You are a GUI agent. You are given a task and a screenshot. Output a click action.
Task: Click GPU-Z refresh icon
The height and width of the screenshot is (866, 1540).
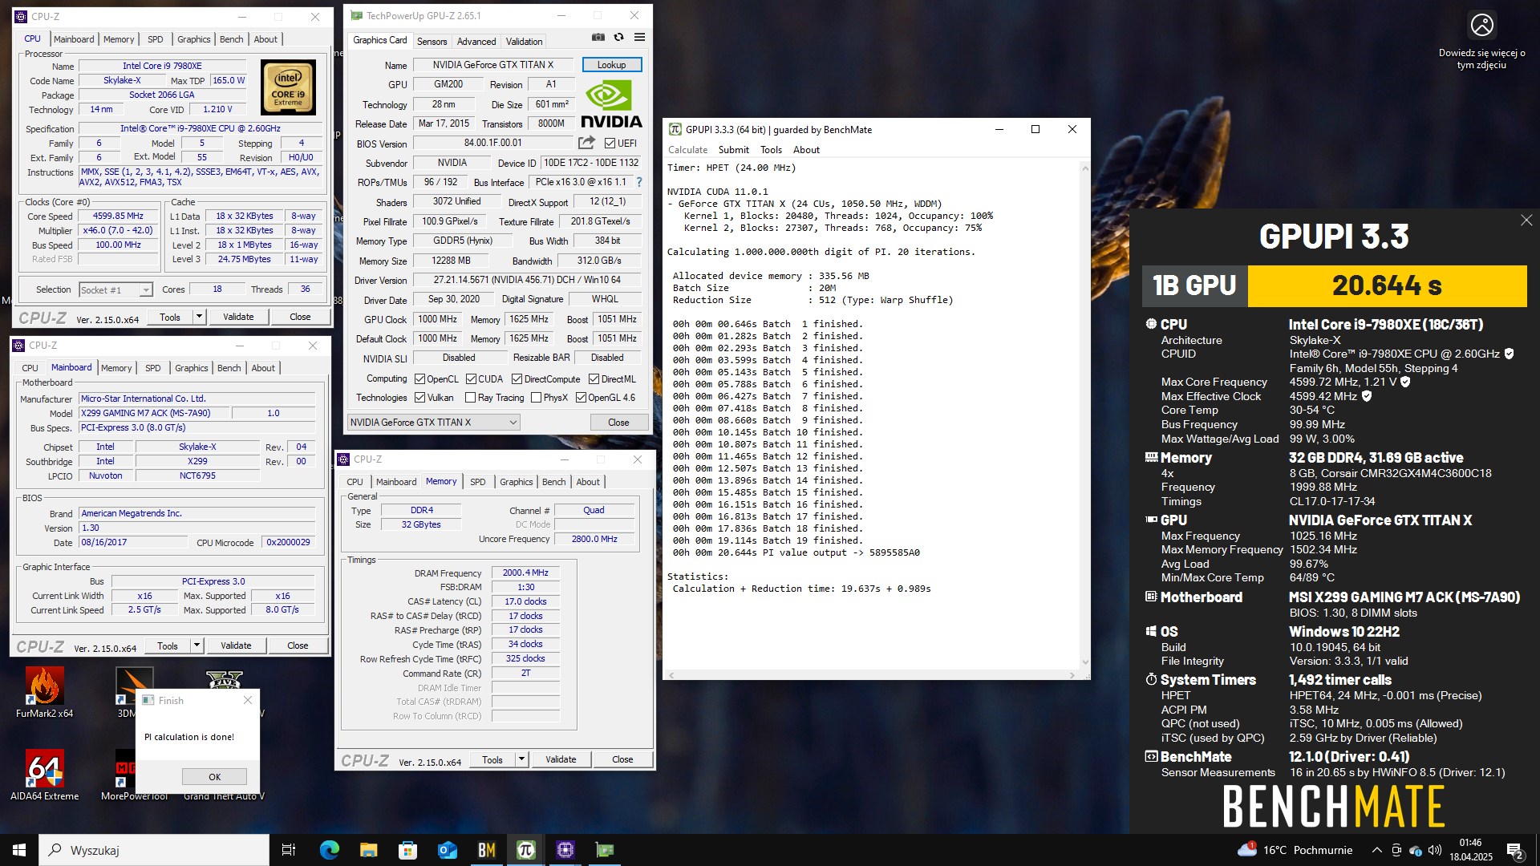(618, 37)
